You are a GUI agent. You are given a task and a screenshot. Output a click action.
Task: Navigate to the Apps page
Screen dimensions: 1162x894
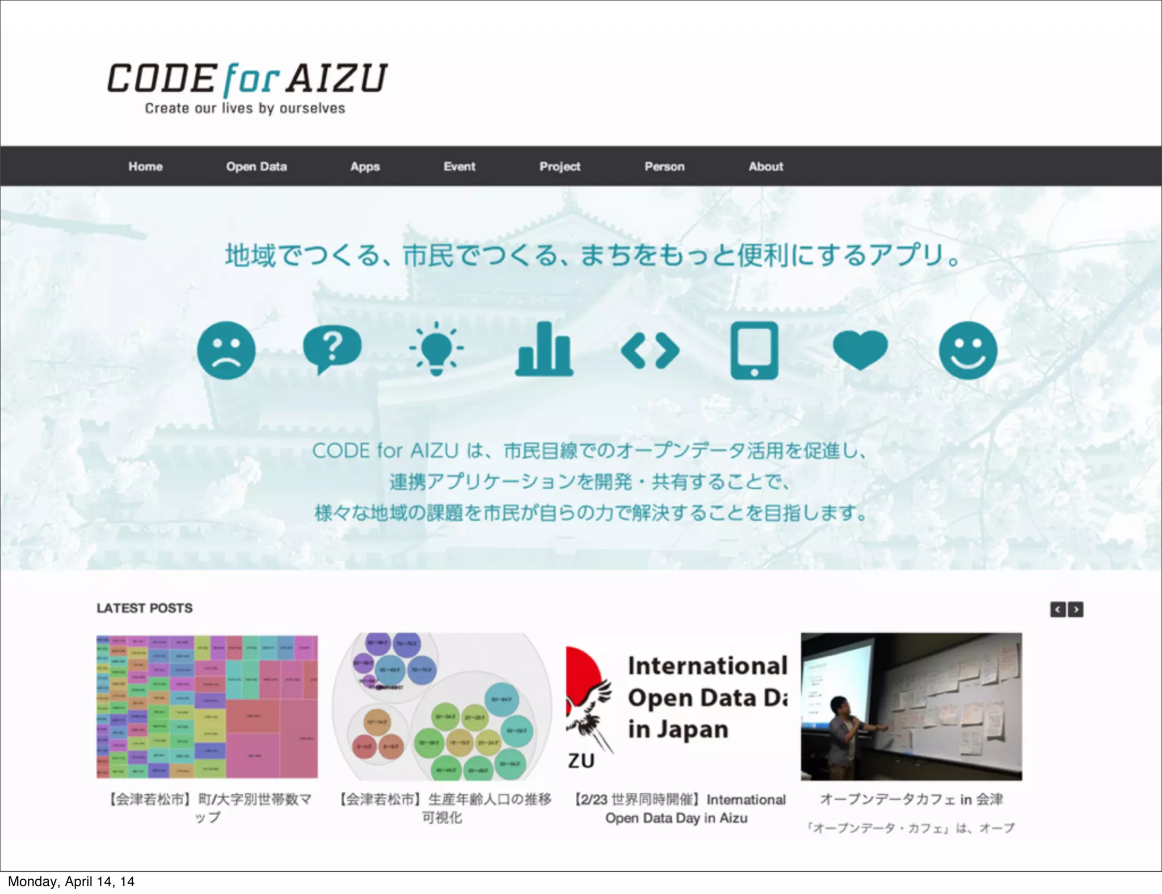[365, 167]
